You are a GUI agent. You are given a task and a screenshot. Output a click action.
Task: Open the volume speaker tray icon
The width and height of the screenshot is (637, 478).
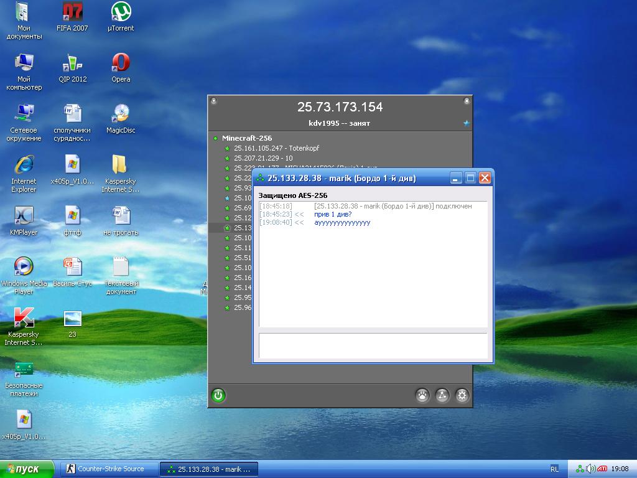coord(590,469)
